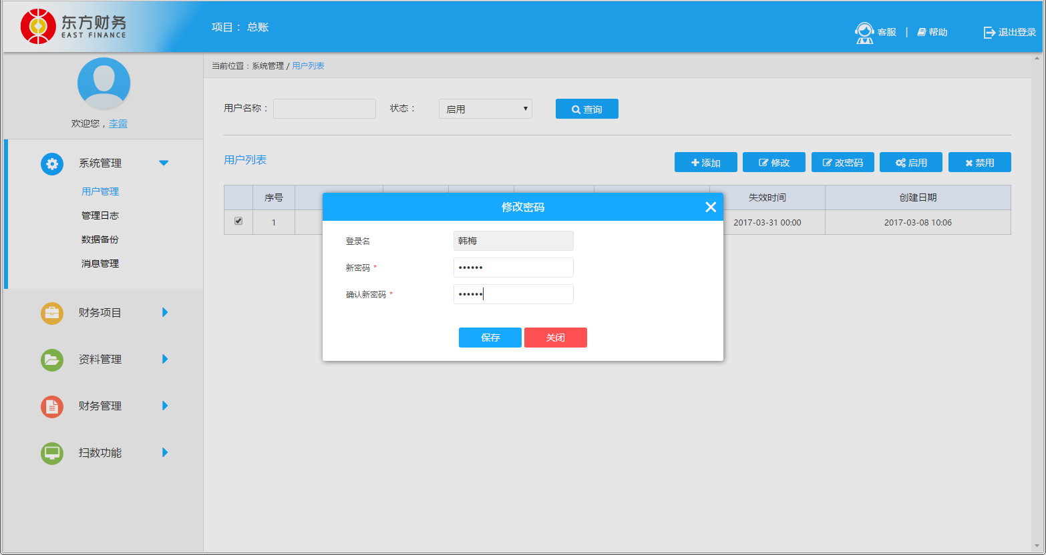
Task: Click the 启用 button above the table
Action: point(911,162)
